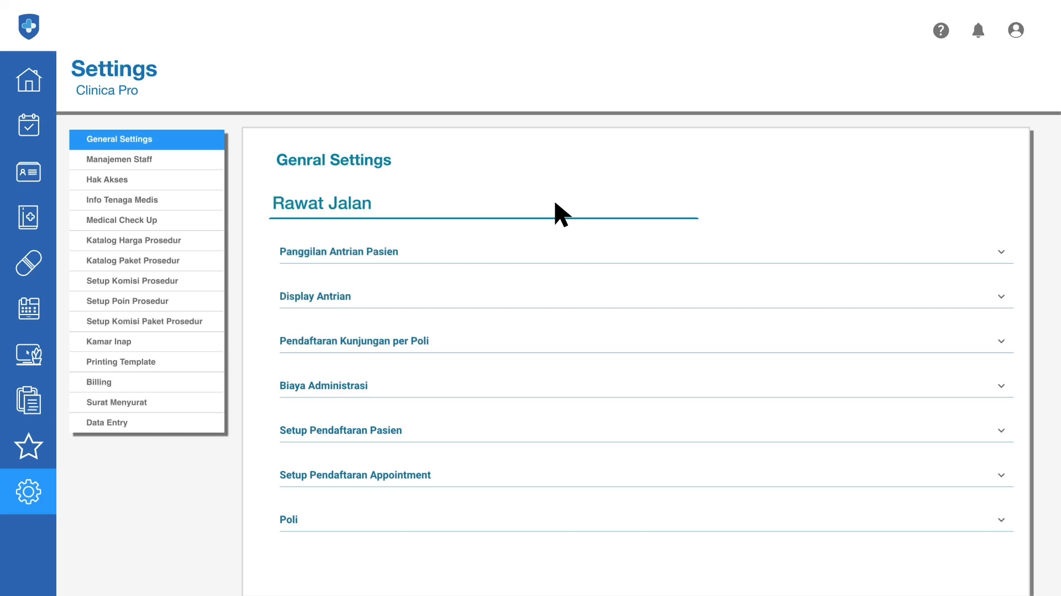This screenshot has height=596, width=1061.
Task: Open the user profile account icon
Action: [1016, 30]
